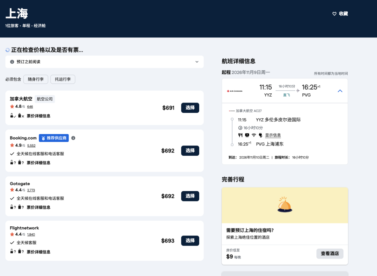This screenshot has height=276, width=377.
Task: Toggle the 托运行李 filter
Action: tap(63, 79)
